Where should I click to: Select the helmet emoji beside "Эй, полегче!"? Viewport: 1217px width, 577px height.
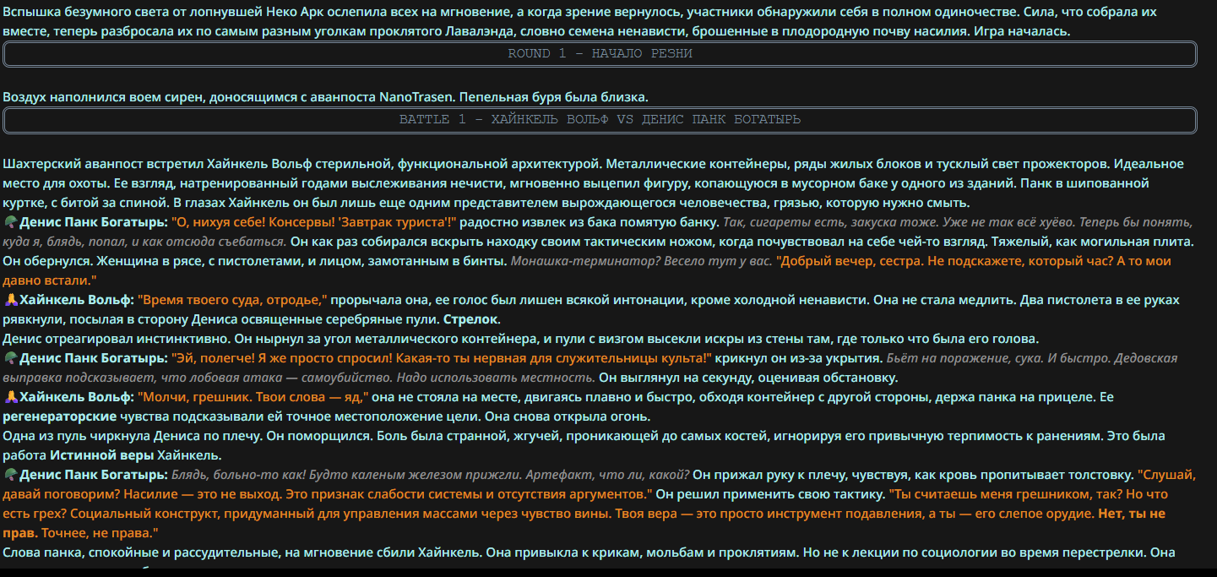pos(11,358)
